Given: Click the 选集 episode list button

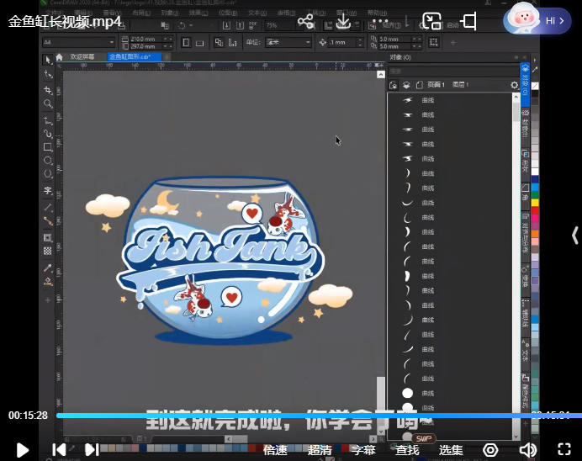Looking at the screenshot, I should (451, 450).
